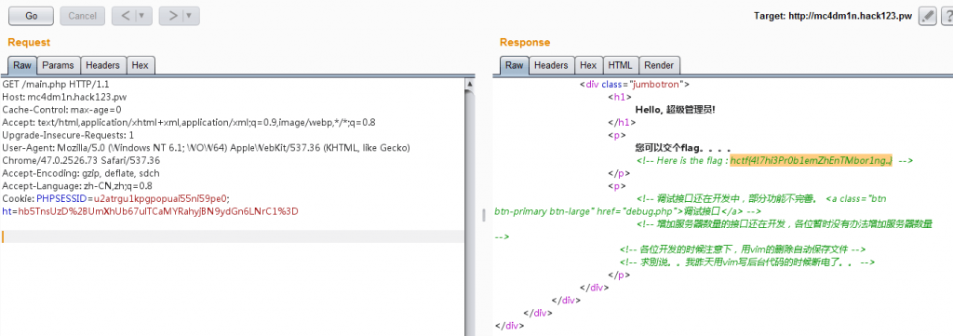This screenshot has width=953, height=336.
Task: Click the Target URL label text
Action: 833,17
